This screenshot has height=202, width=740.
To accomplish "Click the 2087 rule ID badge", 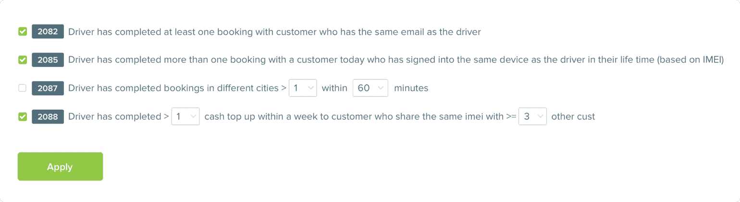I will pos(48,88).
